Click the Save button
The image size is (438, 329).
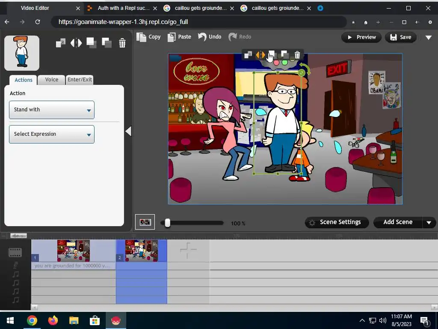pyautogui.click(x=400, y=37)
